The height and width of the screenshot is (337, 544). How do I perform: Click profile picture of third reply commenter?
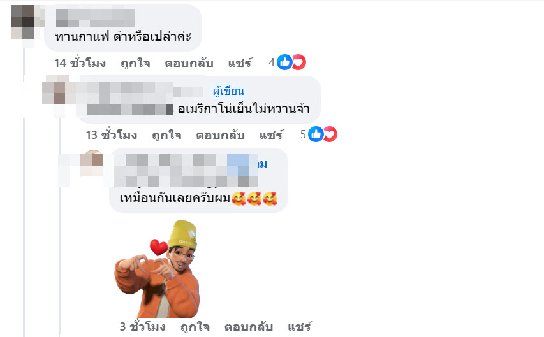pyautogui.click(x=92, y=164)
